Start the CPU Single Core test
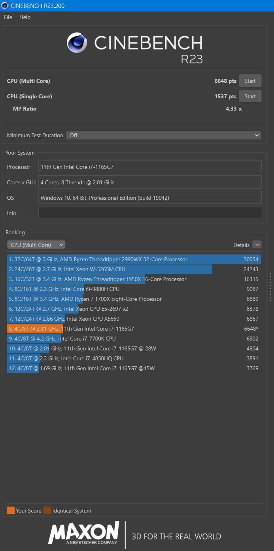Image resolution: width=274 pixels, height=551 pixels. tap(250, 96)
